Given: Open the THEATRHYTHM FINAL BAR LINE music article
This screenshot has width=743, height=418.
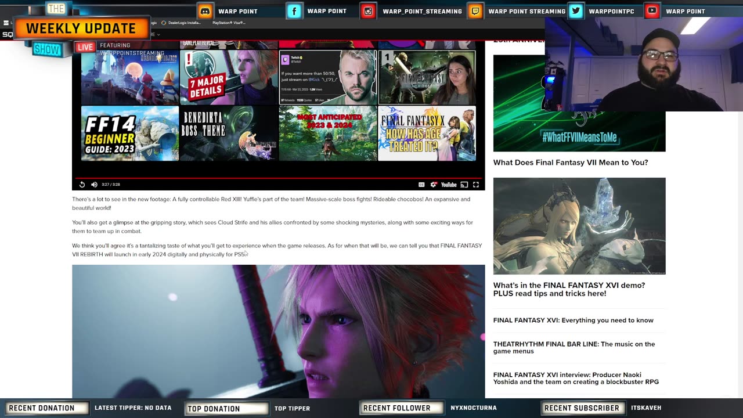Looking at the screenshot, I should click(x=574, y=347).
